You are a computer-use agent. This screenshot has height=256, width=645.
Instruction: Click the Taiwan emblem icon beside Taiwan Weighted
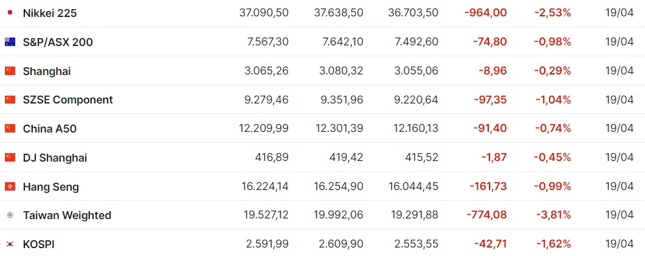pyautogui.click(x=10, y=215)
